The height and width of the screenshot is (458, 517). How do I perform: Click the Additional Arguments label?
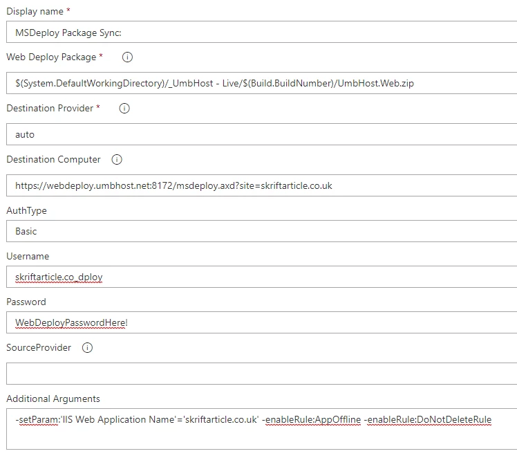53,399
